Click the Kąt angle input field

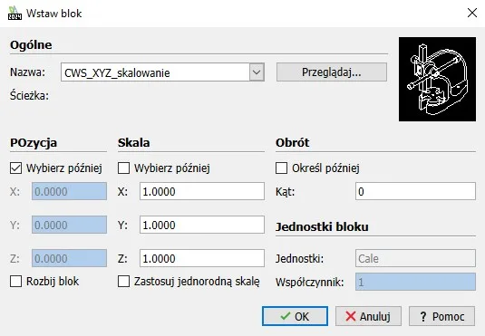(415, 191)
